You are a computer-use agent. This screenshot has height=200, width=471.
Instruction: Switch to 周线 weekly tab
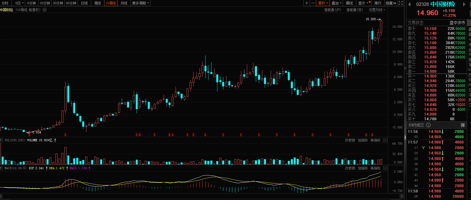point(97,3)
